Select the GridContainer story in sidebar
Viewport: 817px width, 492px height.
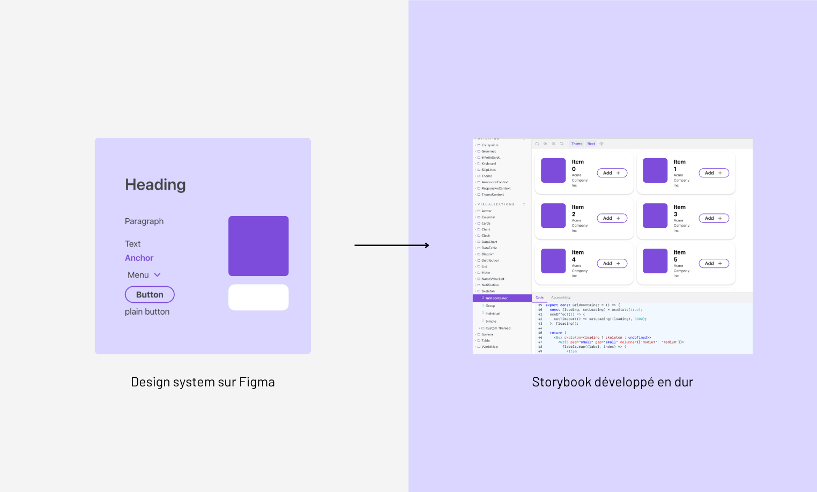pos(496,298)
